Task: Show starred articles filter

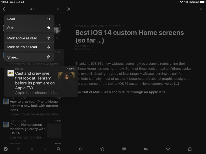Action: [x=19, y=149]
